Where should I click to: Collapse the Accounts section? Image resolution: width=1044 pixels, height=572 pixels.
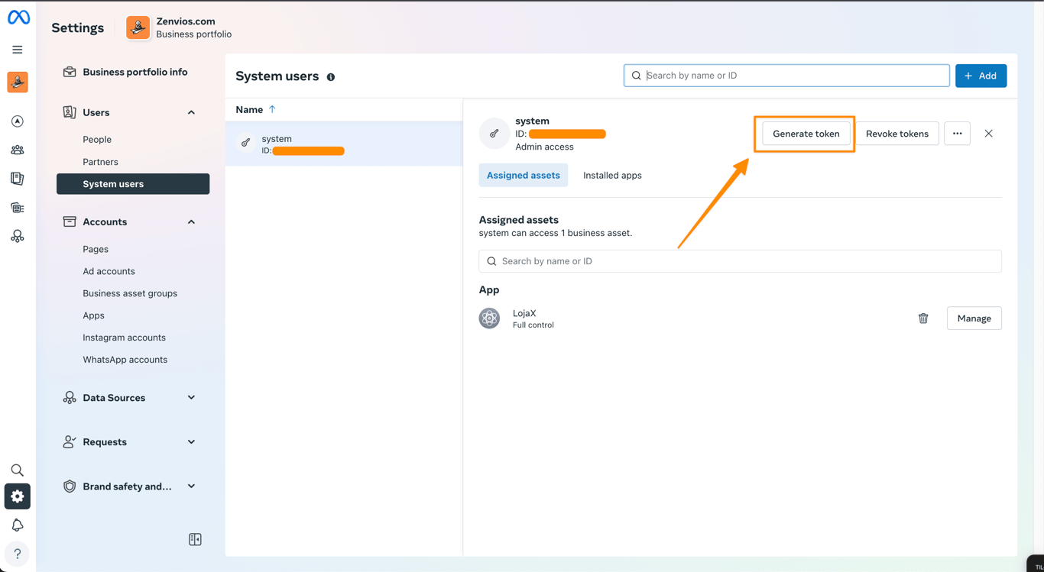[191, 222]
